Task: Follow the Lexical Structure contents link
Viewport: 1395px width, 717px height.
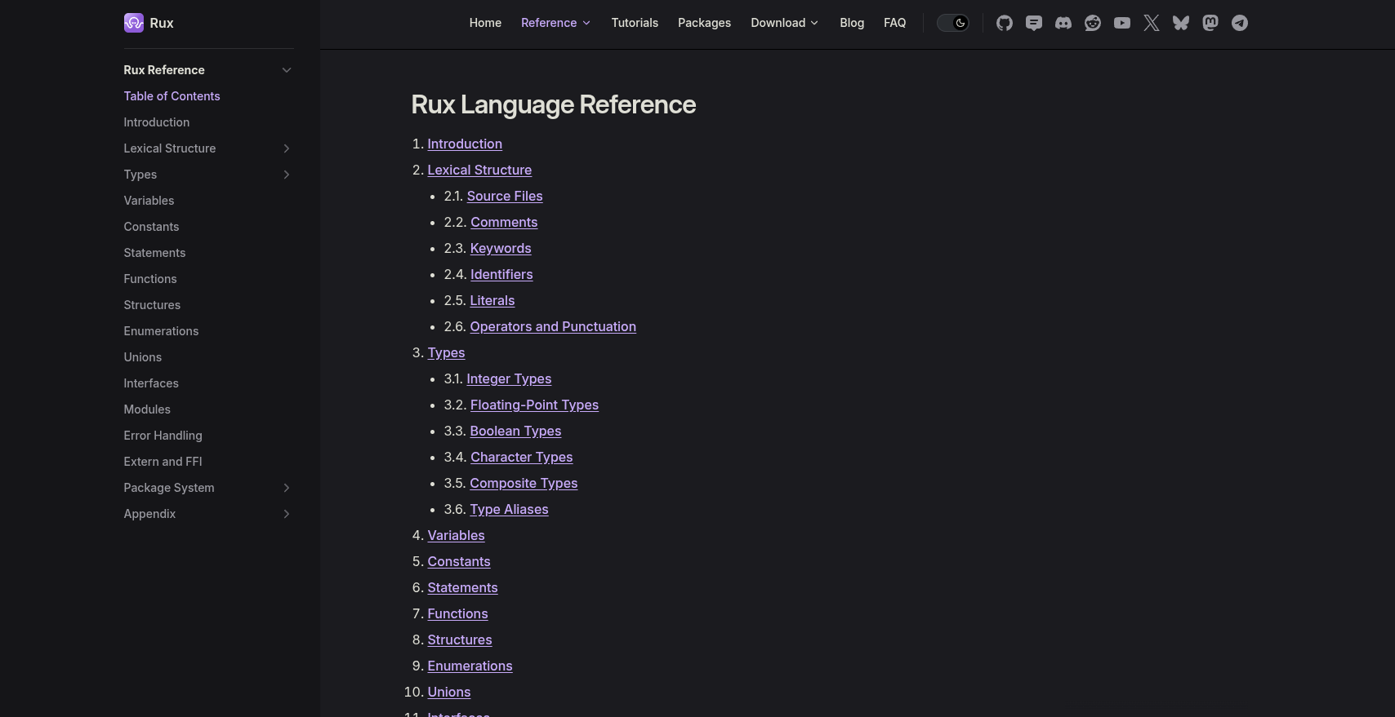Action: coord(479,170)
